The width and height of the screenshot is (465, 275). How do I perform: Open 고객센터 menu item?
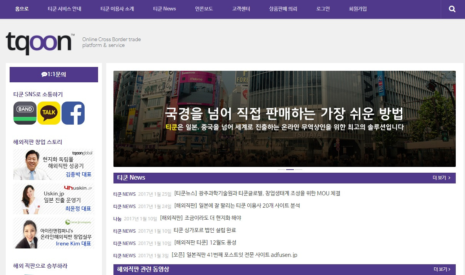coord(241,9)
